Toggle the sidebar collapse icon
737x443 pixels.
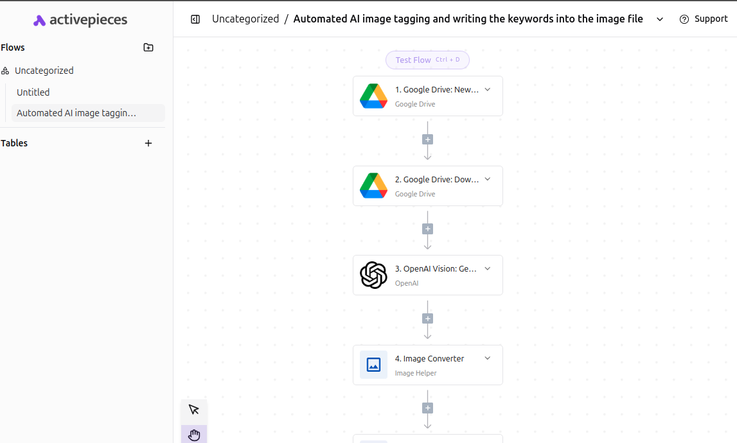point(195,19)
